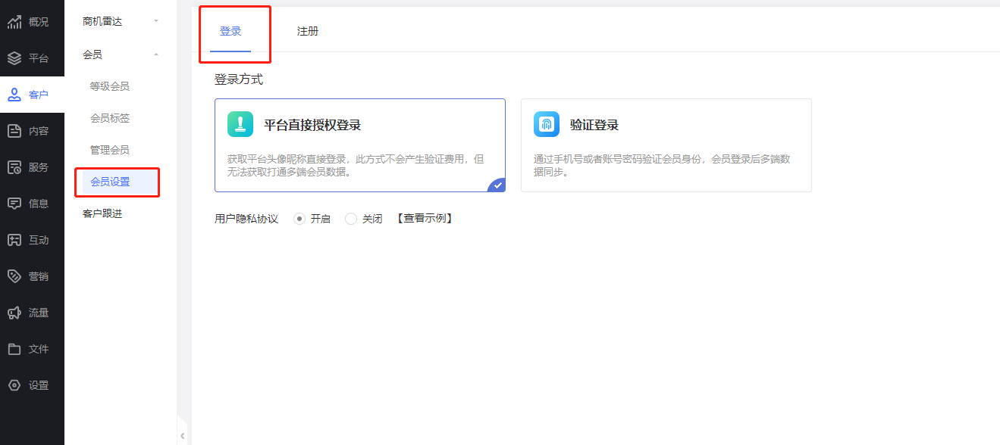This screenshot has height=445, width=1000.
Task: Click the 登录方式 heading text
Action: 239,79
